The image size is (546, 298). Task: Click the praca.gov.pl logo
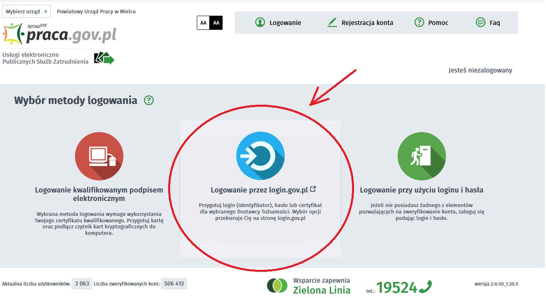60,33
